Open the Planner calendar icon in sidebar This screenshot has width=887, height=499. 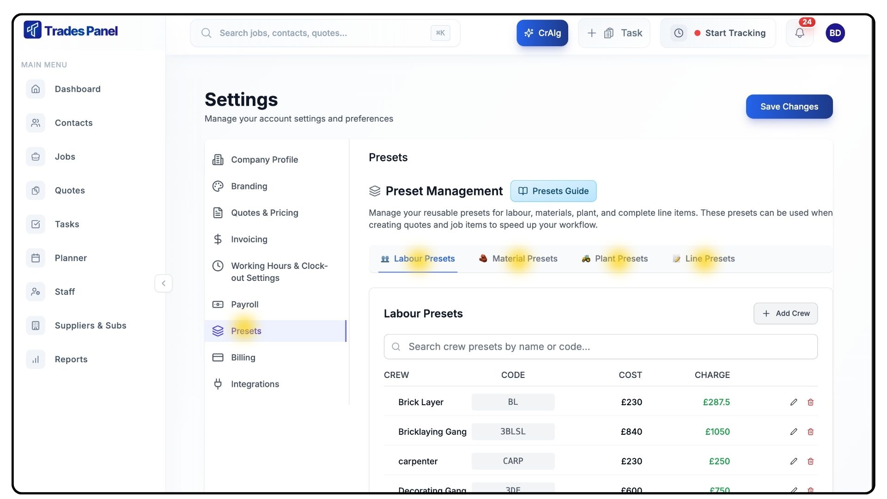pyautogui.click(x=36, y=258)
